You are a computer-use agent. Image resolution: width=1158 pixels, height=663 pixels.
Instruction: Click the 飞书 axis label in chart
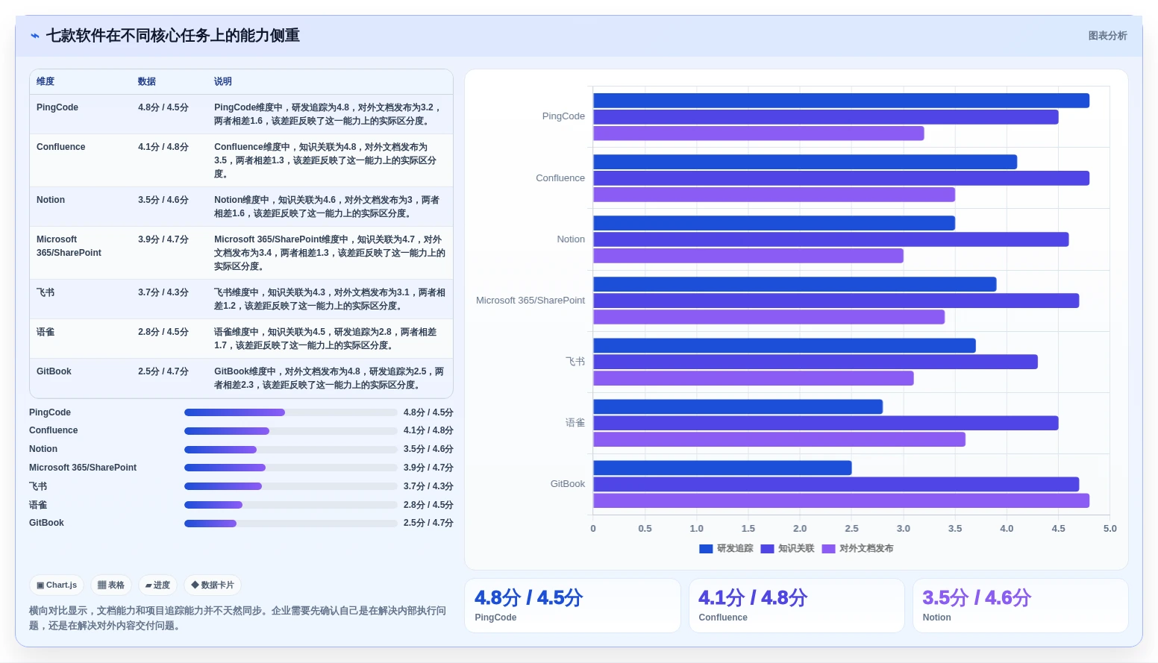[x=575, y=362]
